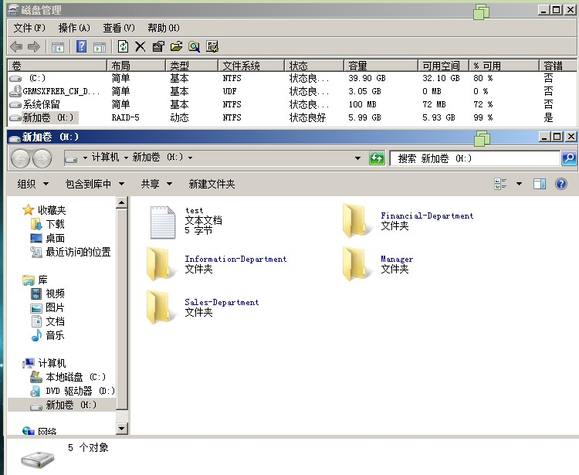Expand the address bar history dropdown arrow
The image size is (579, 475).
tap(357, 158)
